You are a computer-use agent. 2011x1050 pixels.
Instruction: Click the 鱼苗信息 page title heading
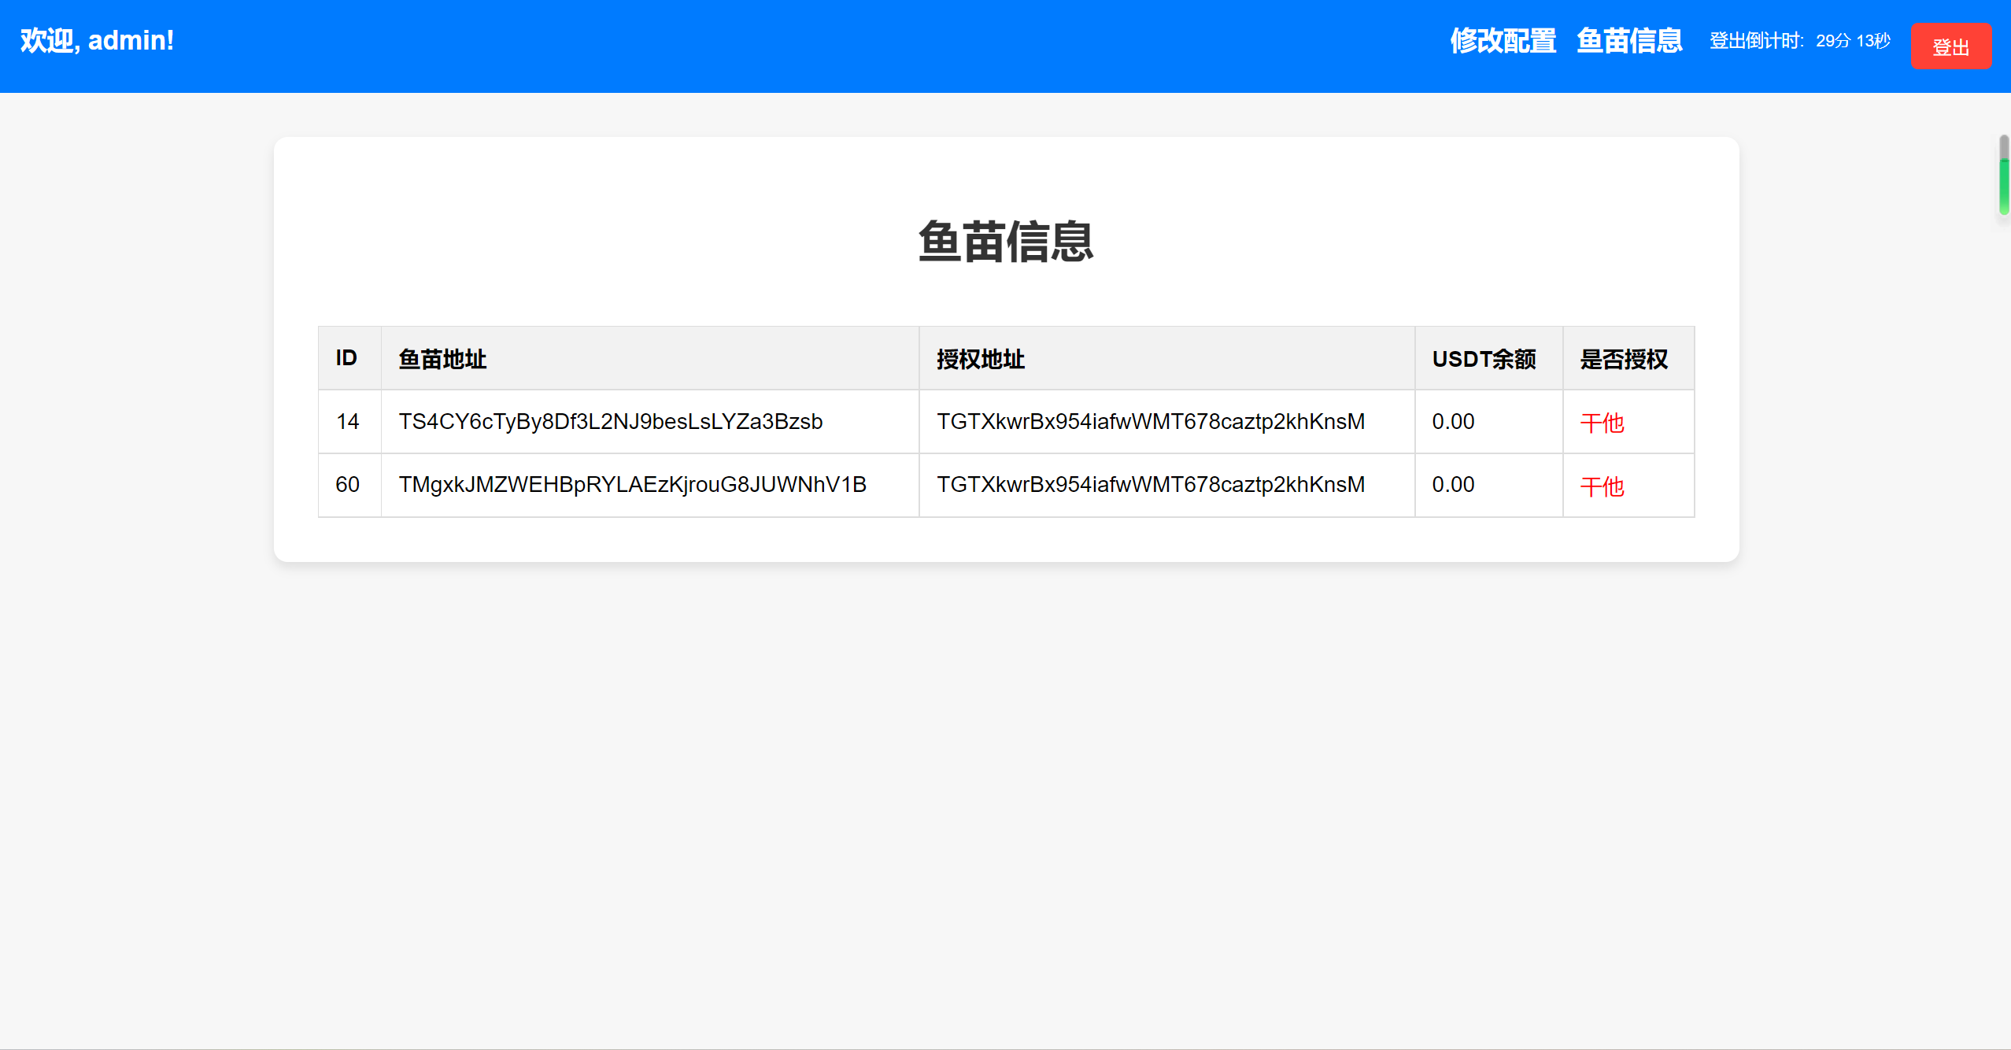coord(1005,244)
